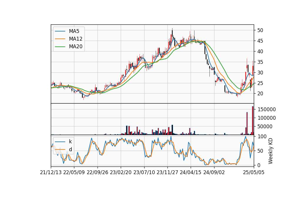Click the volume axis value 150000

266,109
